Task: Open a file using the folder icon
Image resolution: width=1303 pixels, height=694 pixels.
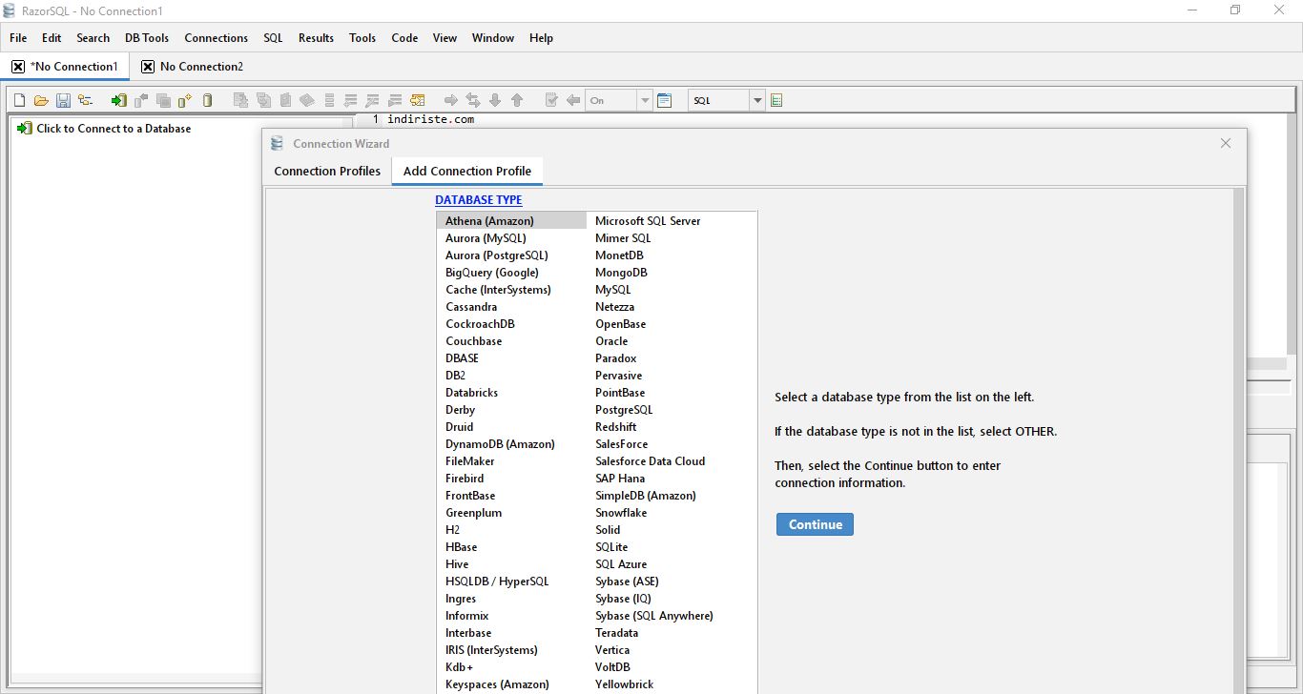Action: pyautogui.click(x=41, y=100)
